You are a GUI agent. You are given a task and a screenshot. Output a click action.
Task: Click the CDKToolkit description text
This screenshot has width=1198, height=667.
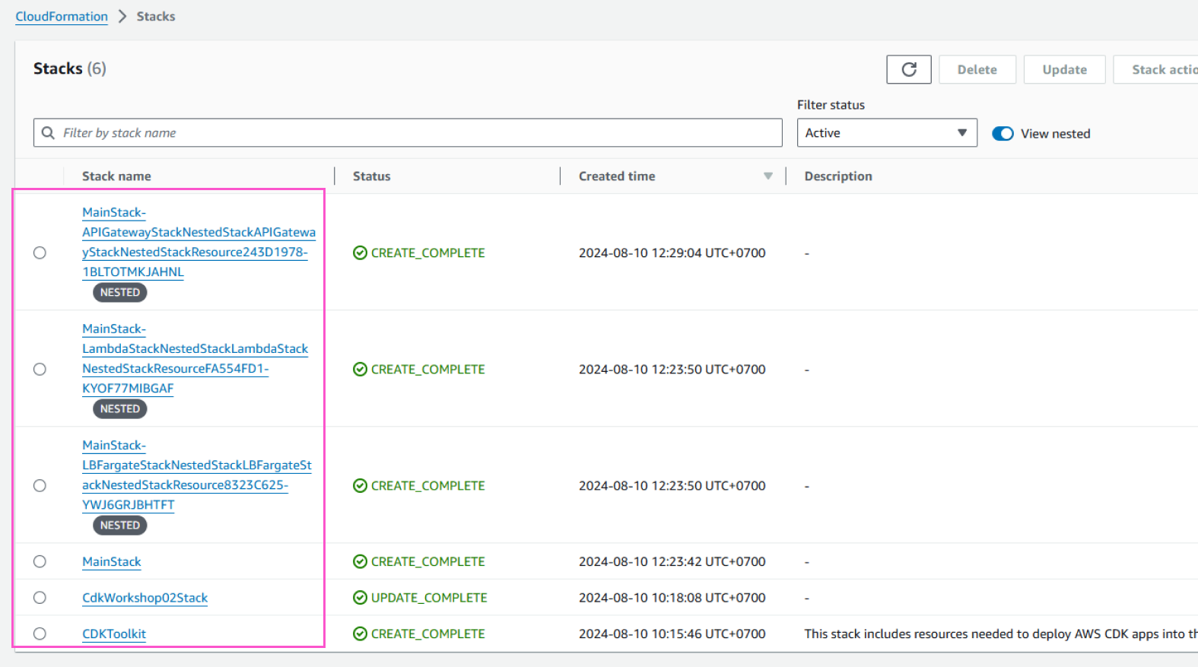point(1001,634)
